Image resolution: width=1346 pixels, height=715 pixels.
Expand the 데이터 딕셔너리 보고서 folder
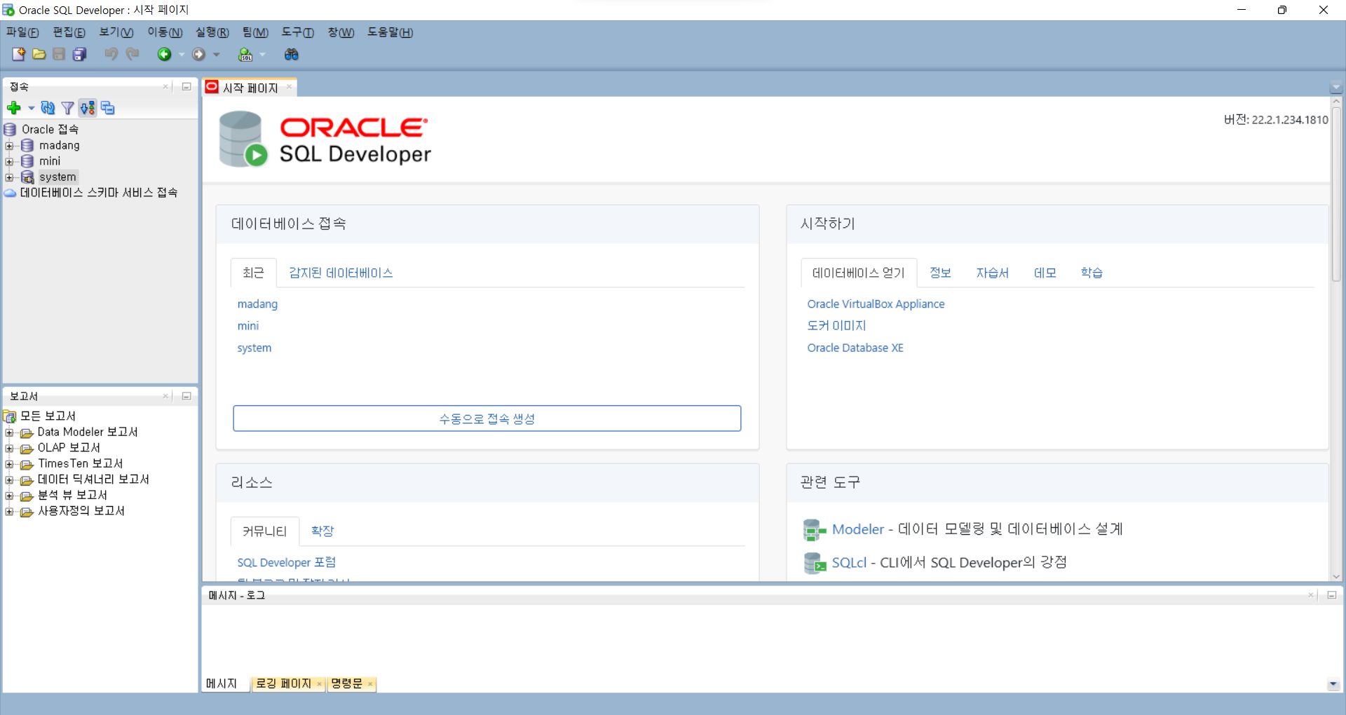(9, 480)
